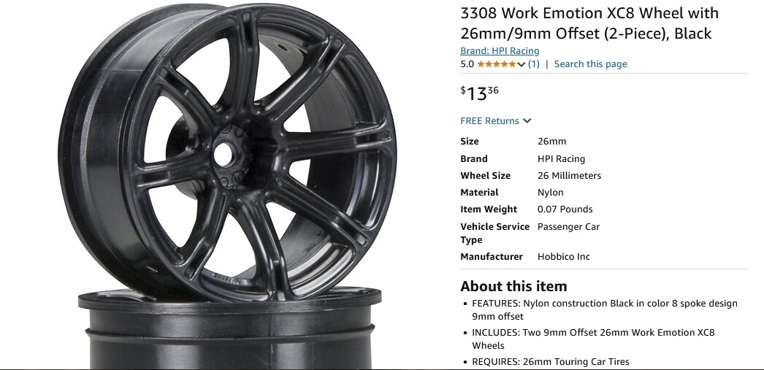The height and width of the screenshot is (370, 764).
Task: Click the 26 Millimeters wheel size value
Action: click(569, 175)
